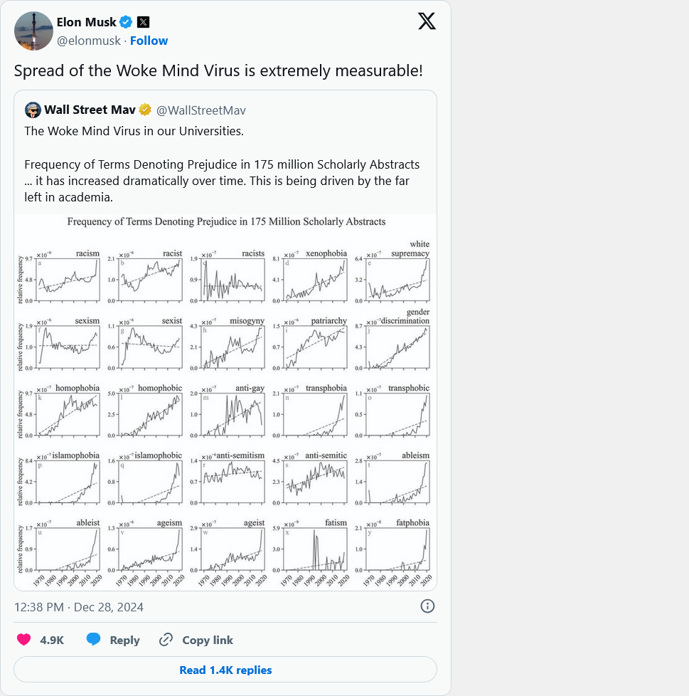Click the Reply speech bubble icon
This screenshot has height=696, width=689.
(93, 640)
